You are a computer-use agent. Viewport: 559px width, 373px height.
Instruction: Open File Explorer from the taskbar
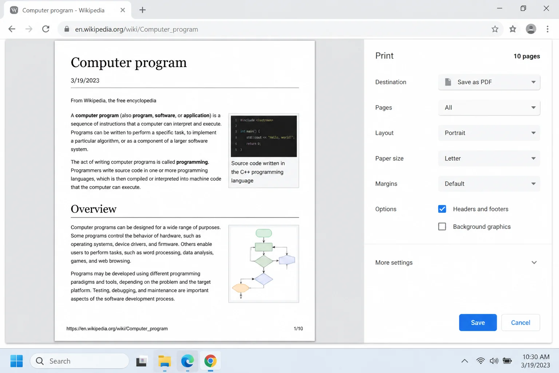164,361
